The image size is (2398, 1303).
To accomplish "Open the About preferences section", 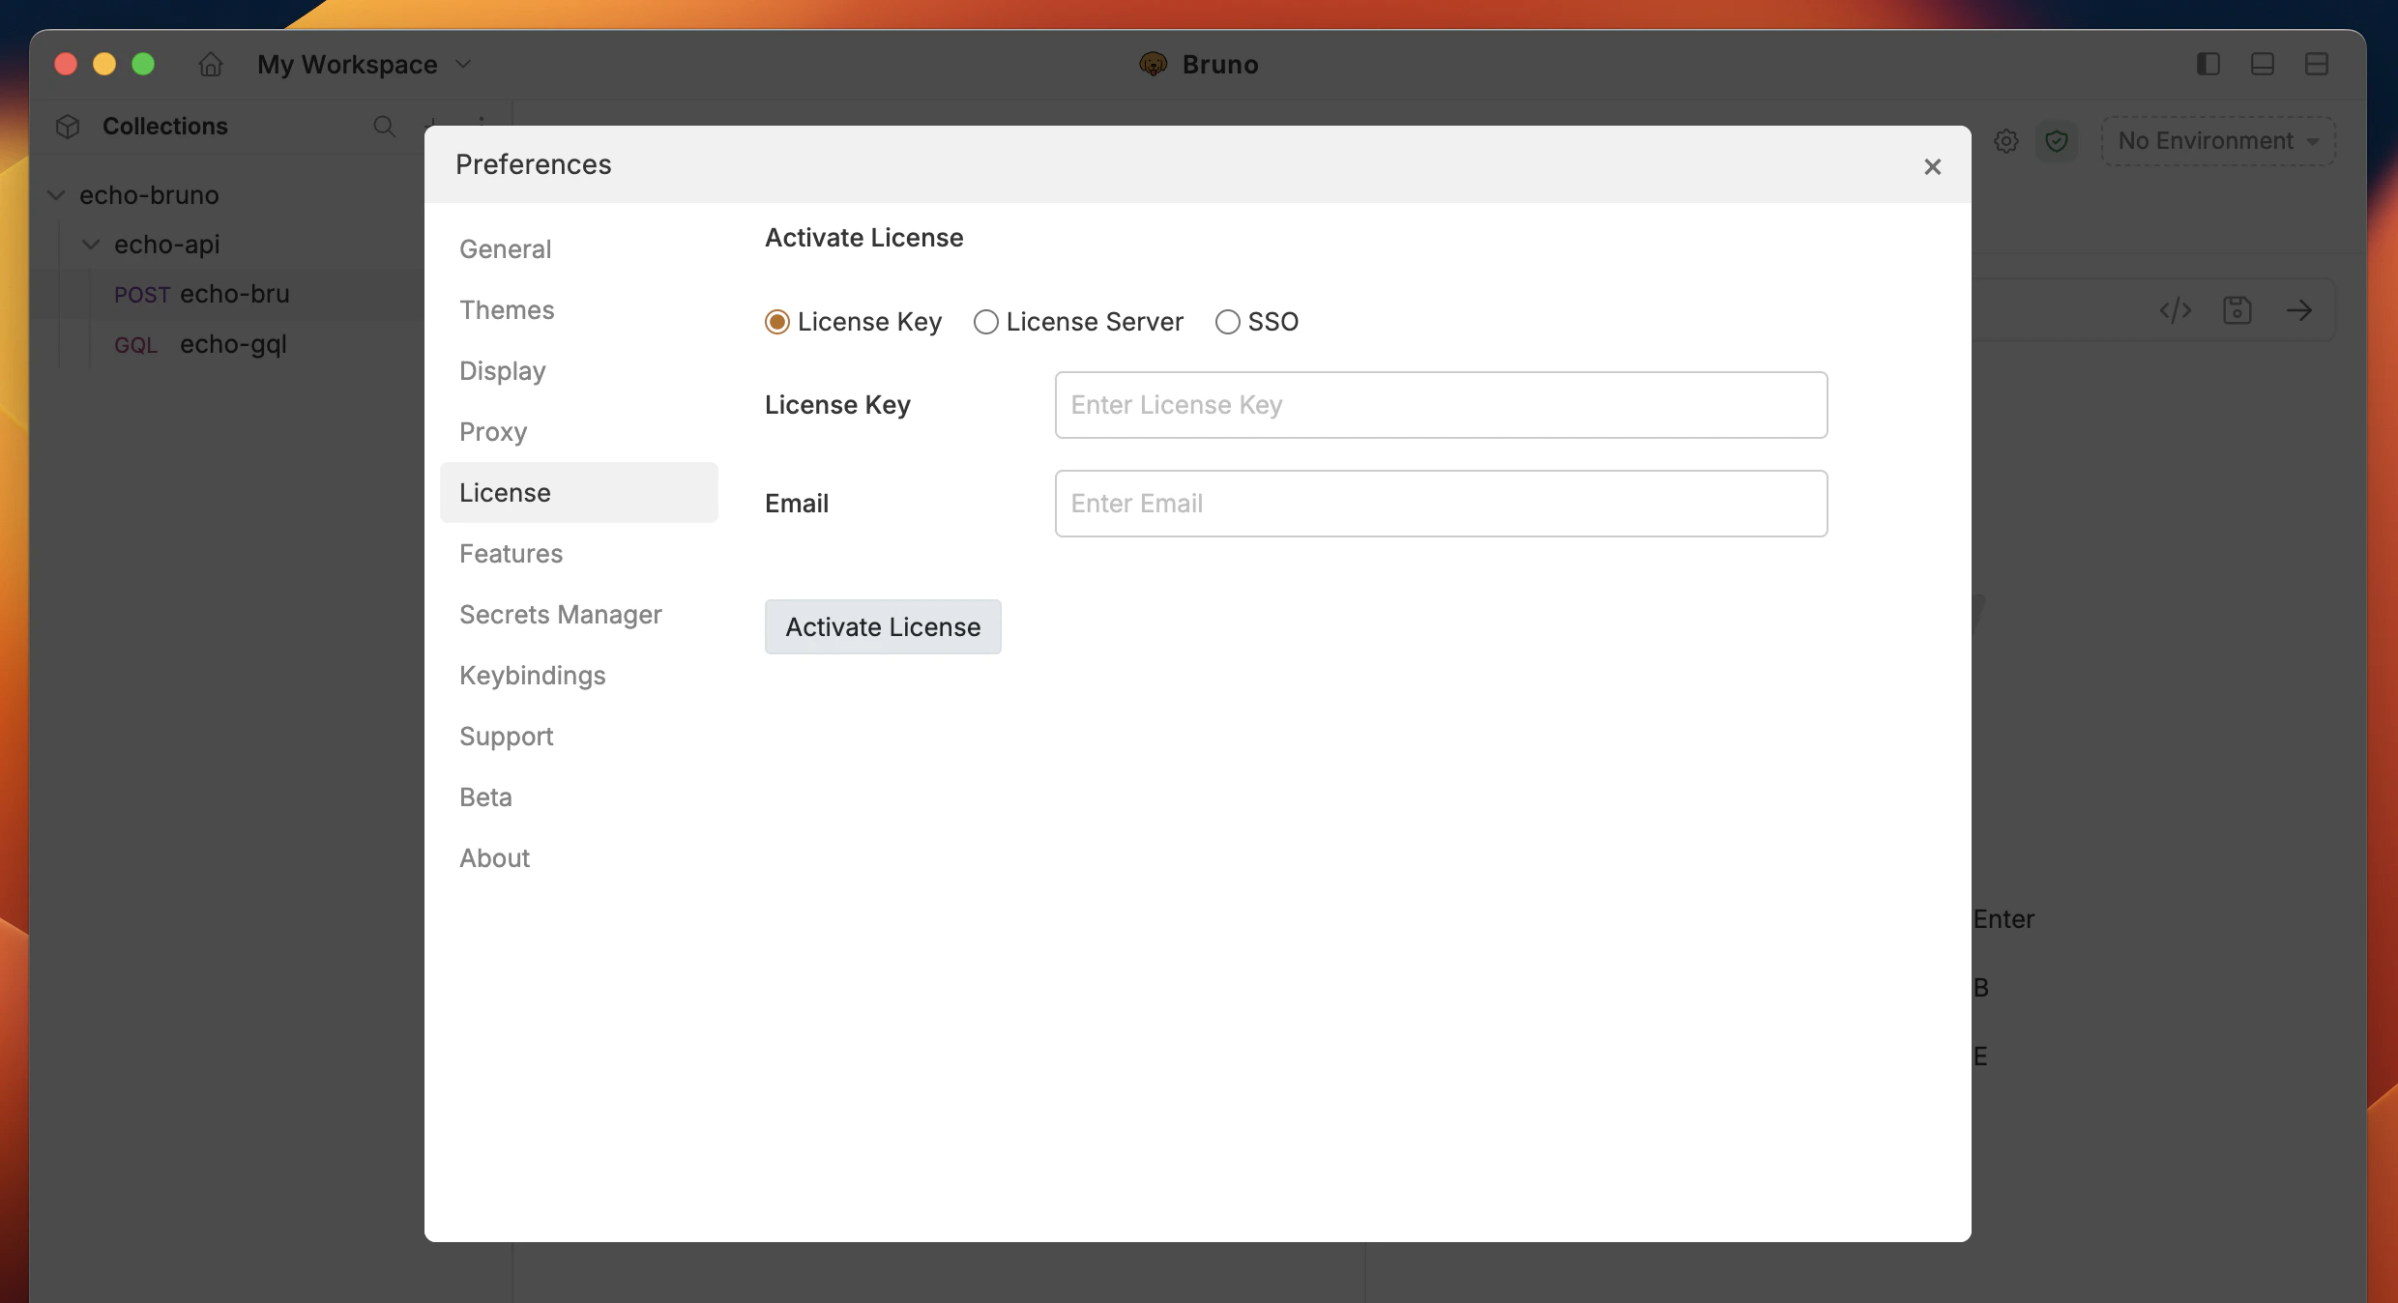I will (494, 857).
